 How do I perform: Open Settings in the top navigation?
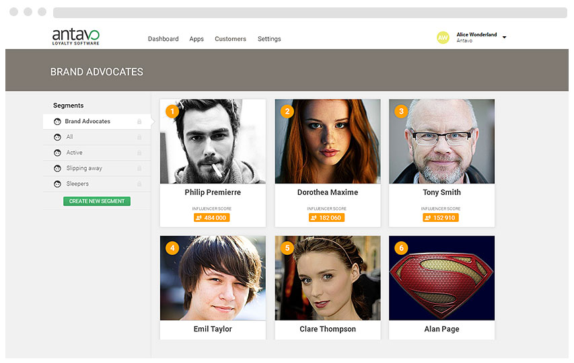coord(269,39)
